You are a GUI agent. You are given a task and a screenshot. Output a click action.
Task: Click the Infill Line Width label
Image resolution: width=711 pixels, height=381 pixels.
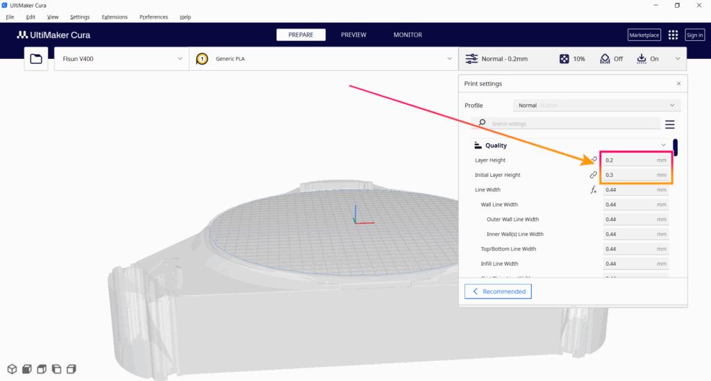point(499,264)
